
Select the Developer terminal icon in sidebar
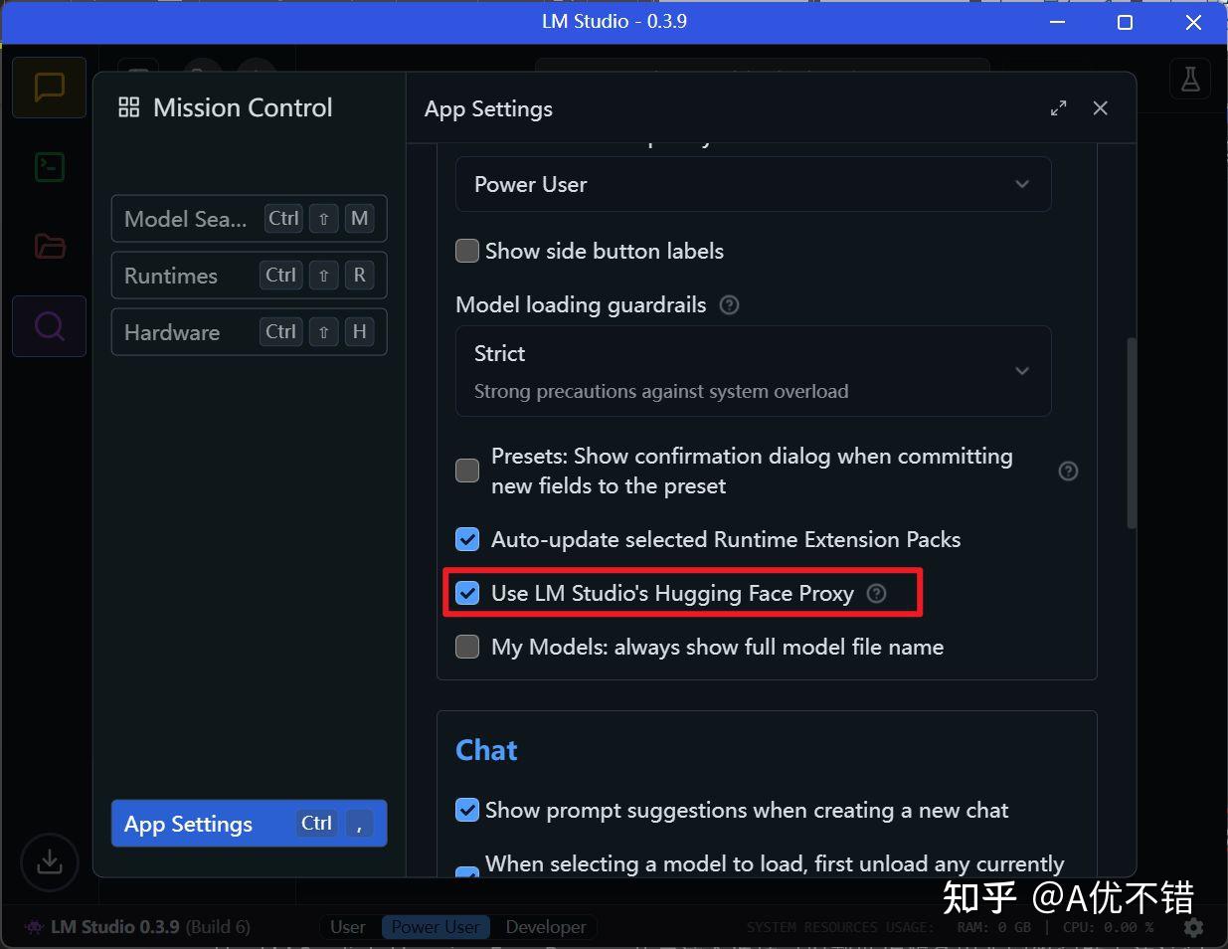click(49, 166)
